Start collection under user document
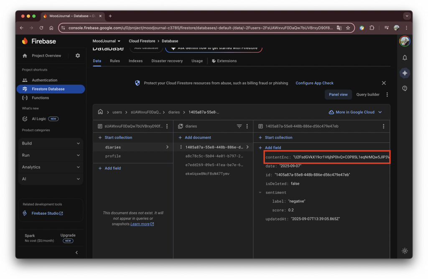 tap(115, 138)
